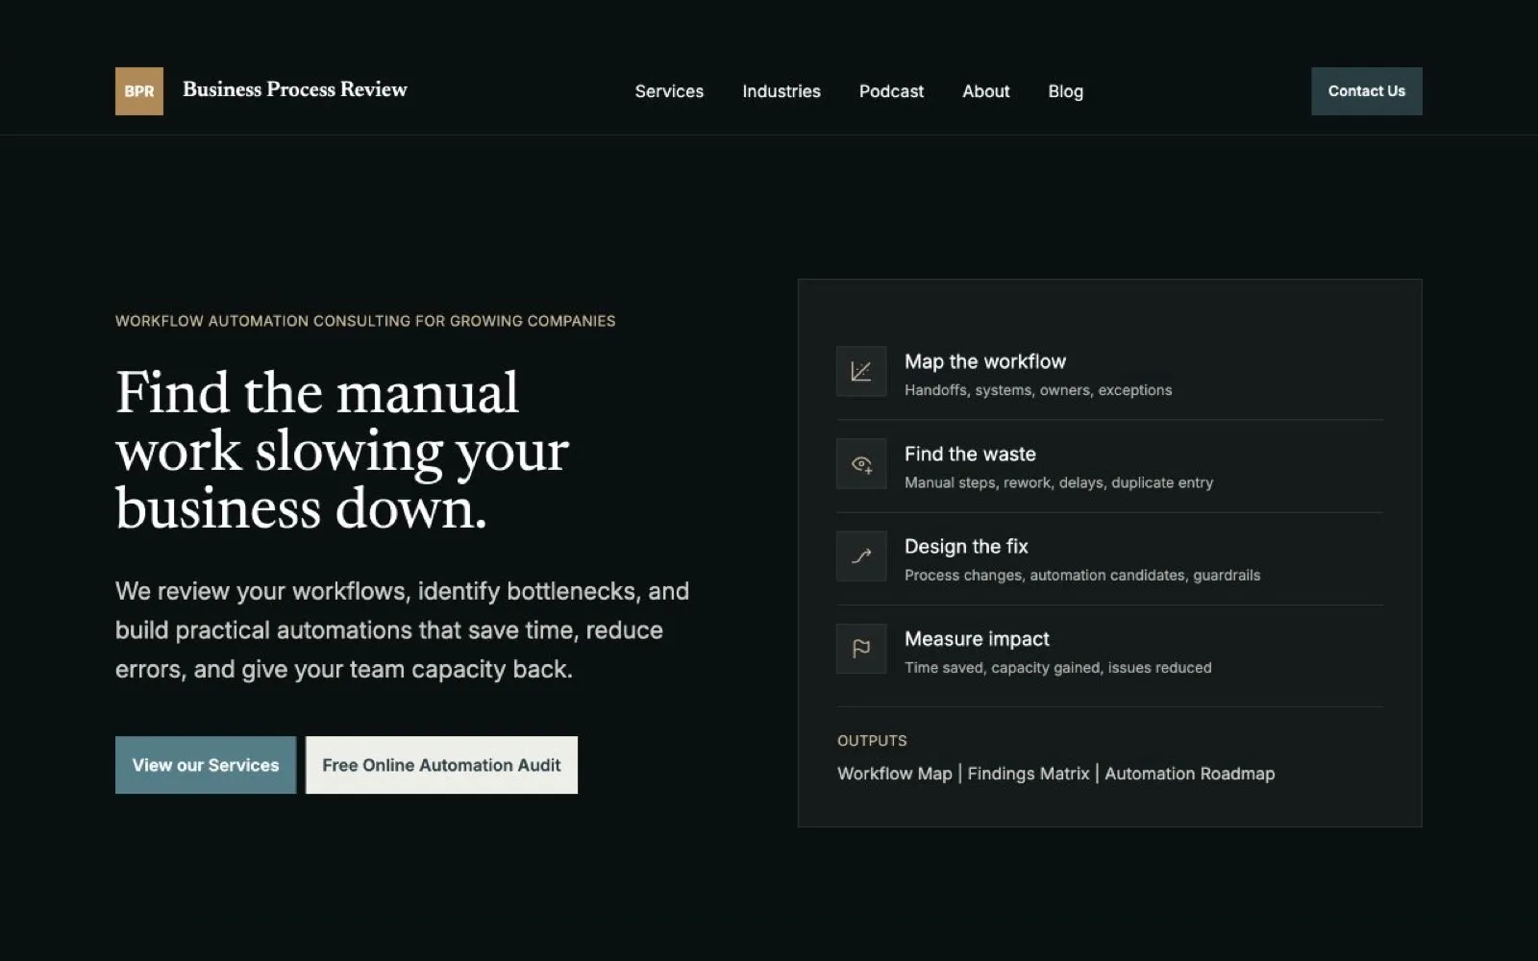Click 'Handoffs, systems, owners, exceptions' text
The height and width of the screenshot is (961, 1538).
1038,390
